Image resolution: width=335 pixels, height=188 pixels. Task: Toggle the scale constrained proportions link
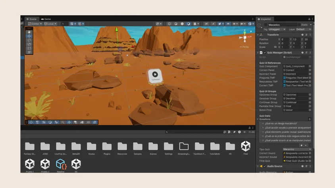click(x=275, y=47)
